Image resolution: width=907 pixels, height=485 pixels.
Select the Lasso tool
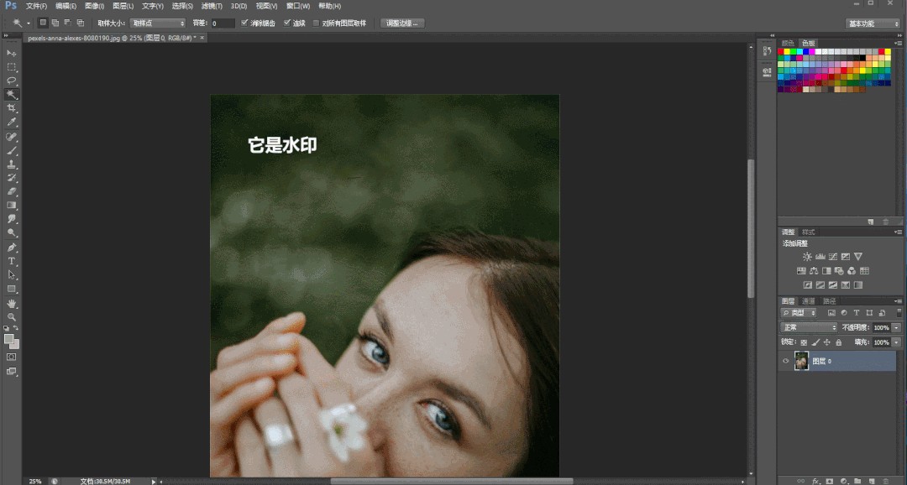[x=12, y=81]
